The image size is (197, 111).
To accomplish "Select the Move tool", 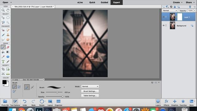I will coord(3,18).
